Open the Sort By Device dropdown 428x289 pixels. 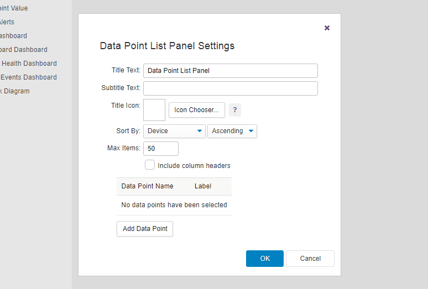tap(174, 131)
